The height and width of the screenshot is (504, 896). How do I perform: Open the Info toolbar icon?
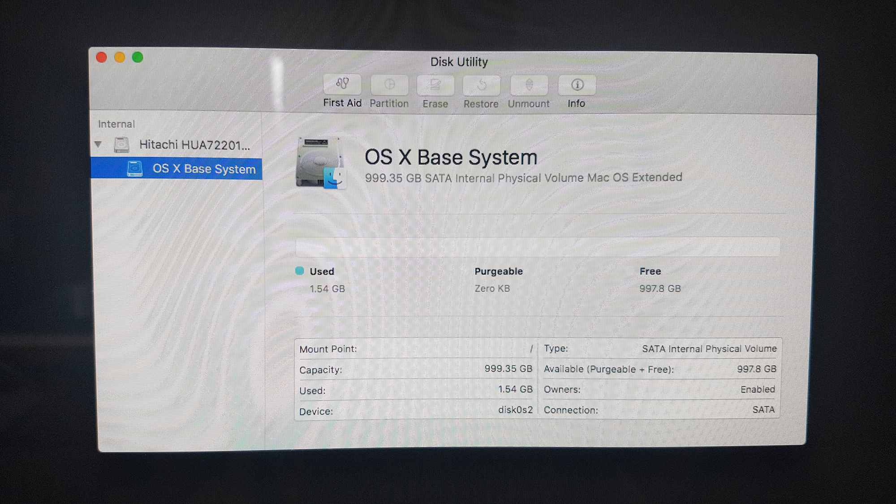point(577,85)
